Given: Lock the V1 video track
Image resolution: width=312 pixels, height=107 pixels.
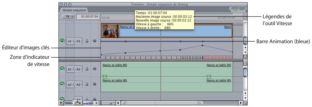Looking at the screenshot, I should (87, 41).
